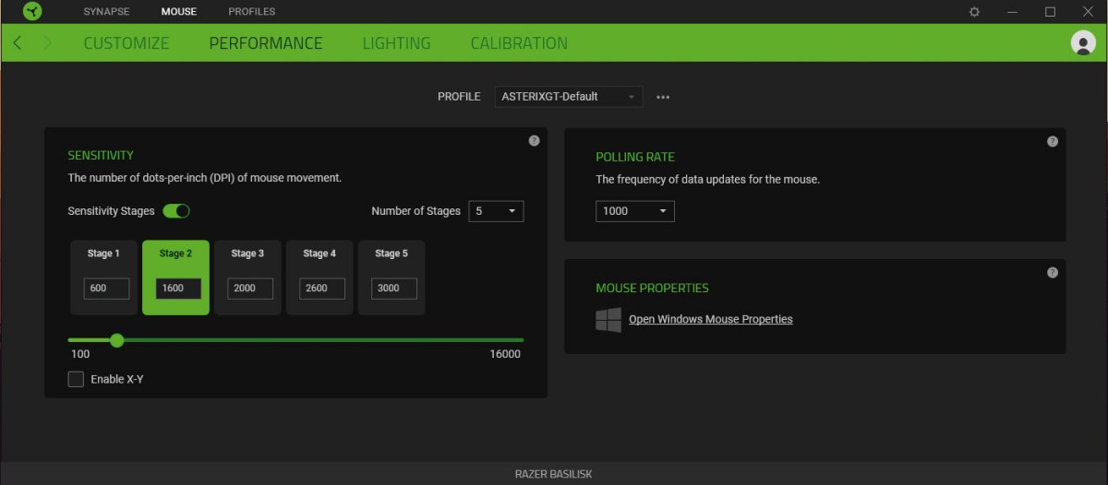Open the user account avatar
The image size is (1108, 485).
pos(1082,42)
